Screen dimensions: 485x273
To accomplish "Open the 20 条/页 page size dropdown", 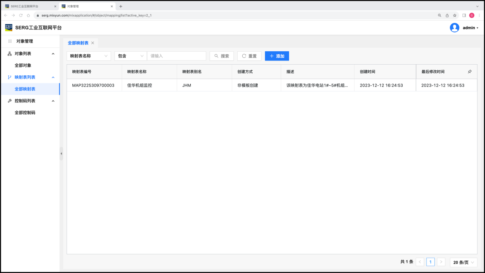I will point(464,262).
